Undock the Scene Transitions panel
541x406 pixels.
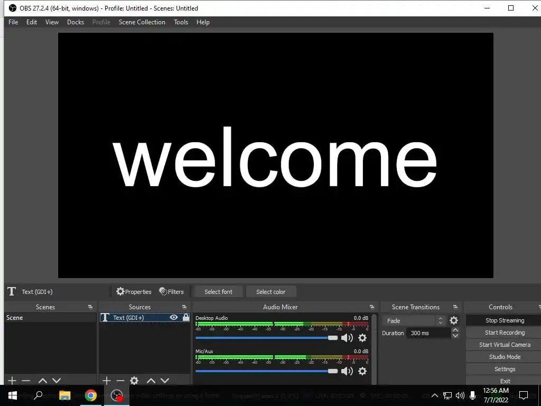tap(455, 307)
